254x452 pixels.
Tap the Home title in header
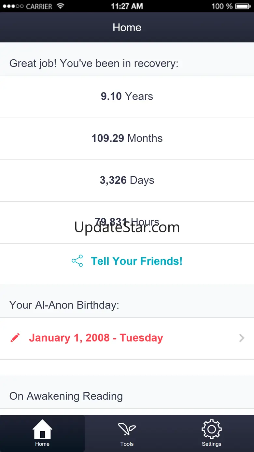point(127,27)
